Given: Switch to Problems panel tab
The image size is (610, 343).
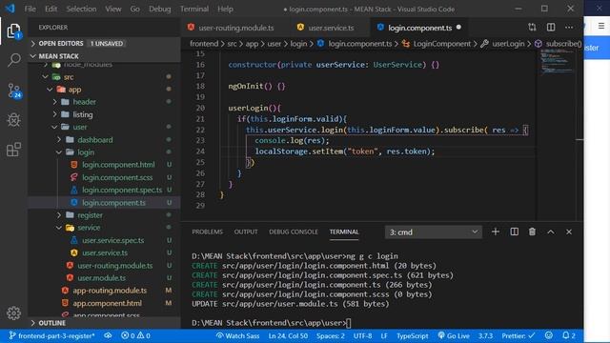Looking at the screenshot, I should coord(208,232).
